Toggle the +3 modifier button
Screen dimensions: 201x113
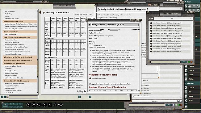[x=16, y=104]
